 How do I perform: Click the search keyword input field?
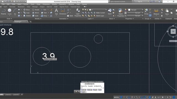121,1
